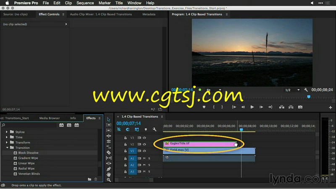The image size is (336, 189).
Task: Select the EaglesTitle.tif clip on V2
Action: tap(200, 144)
